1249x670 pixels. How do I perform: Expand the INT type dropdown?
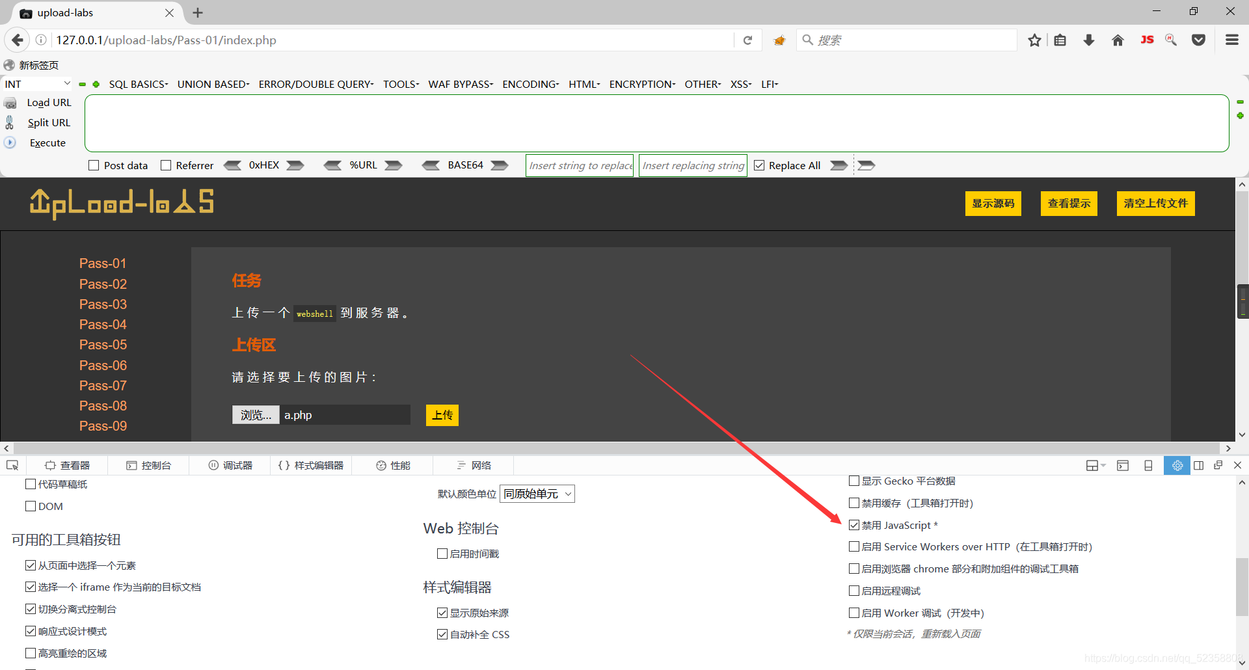37,84
